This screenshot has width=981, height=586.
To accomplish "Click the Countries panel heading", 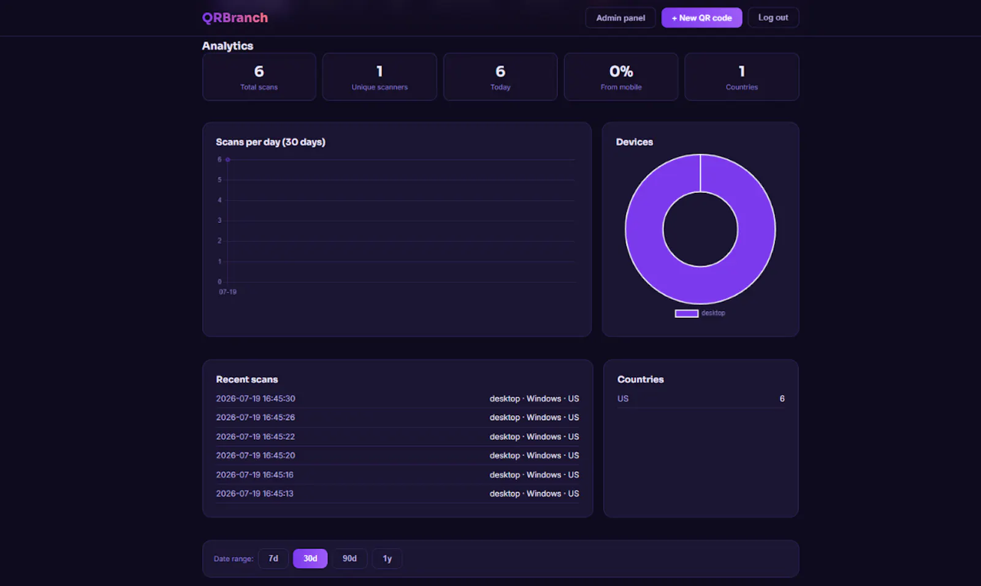I will tap(641, 380).
